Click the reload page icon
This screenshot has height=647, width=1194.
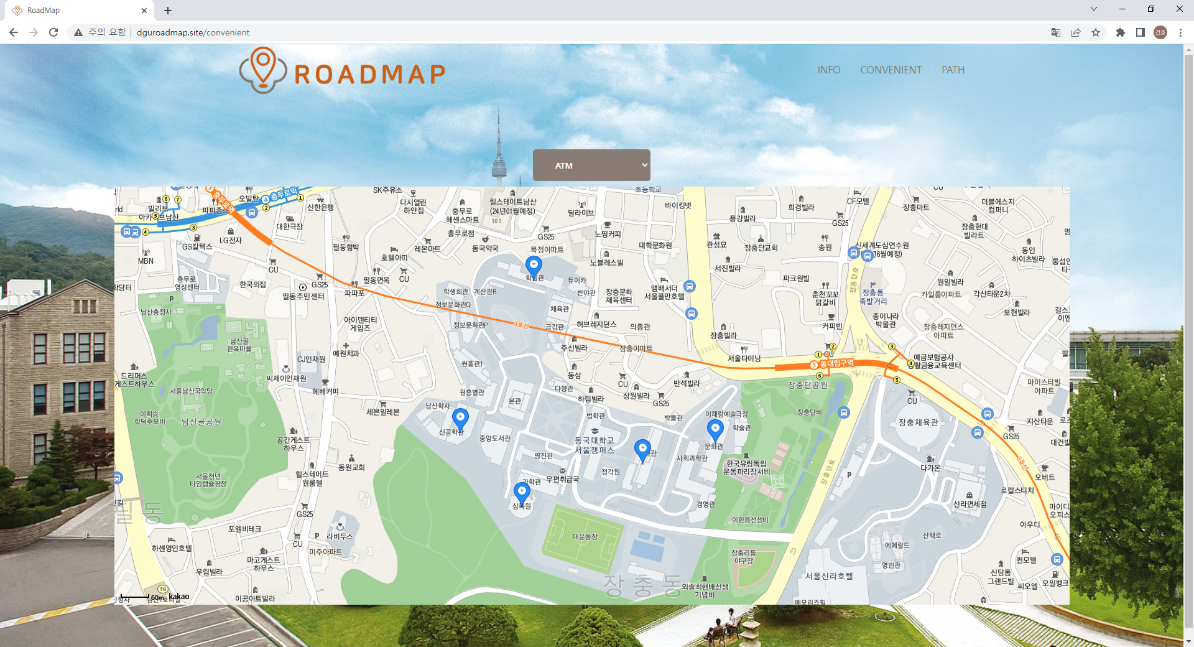click(53, 32)
